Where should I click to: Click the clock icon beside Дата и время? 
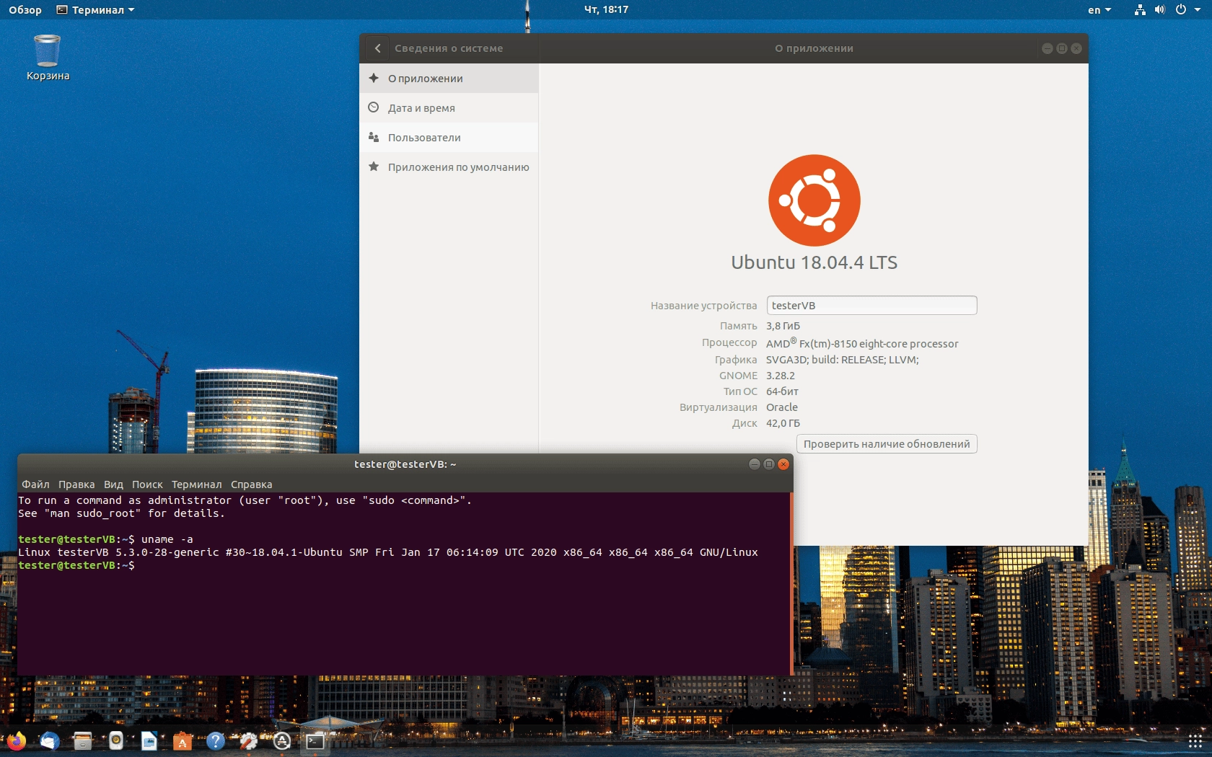[374, 107]
